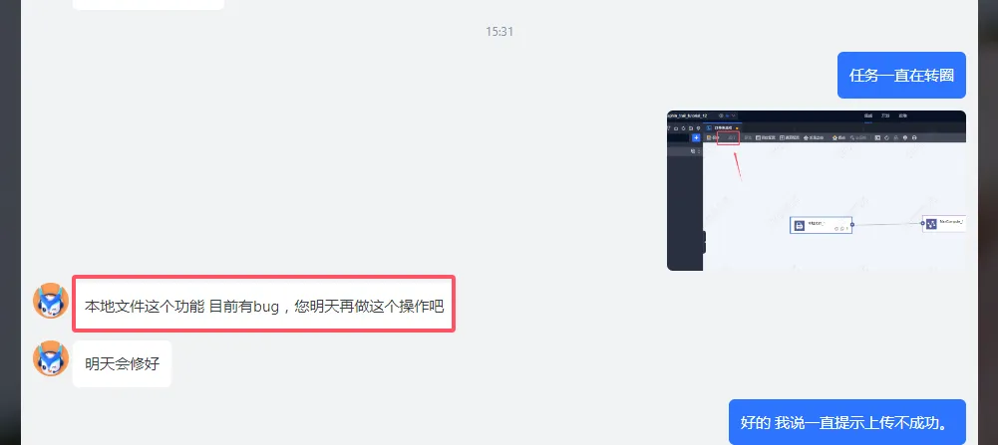
Task: Click the 好的 我说一直提示上传不成功 message
Action: tap(847, 422)
